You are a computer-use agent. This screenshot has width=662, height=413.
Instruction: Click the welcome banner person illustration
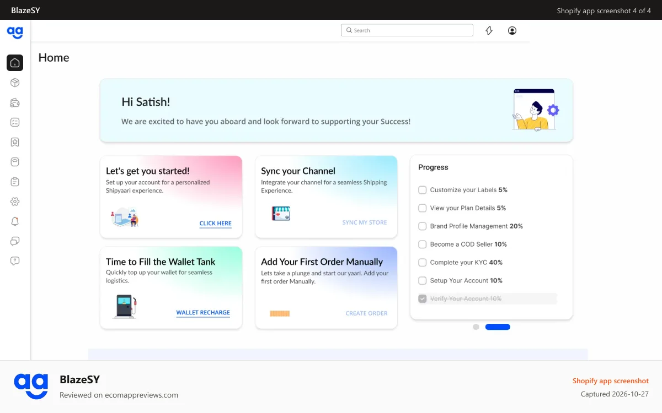[536, 110]
